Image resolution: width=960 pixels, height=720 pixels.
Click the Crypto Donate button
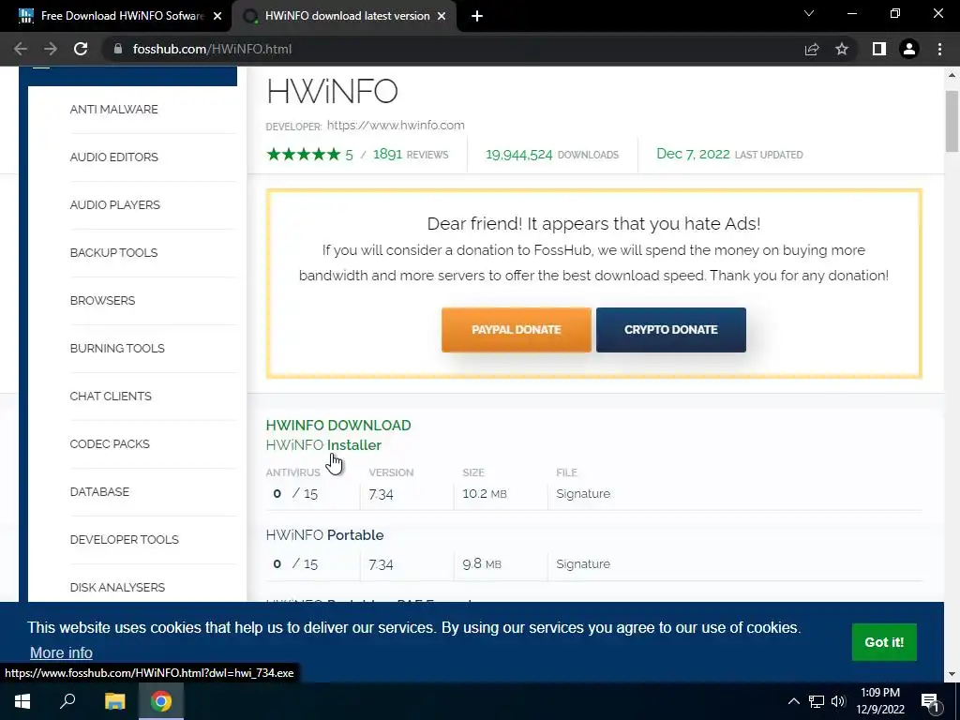point(671,330)
